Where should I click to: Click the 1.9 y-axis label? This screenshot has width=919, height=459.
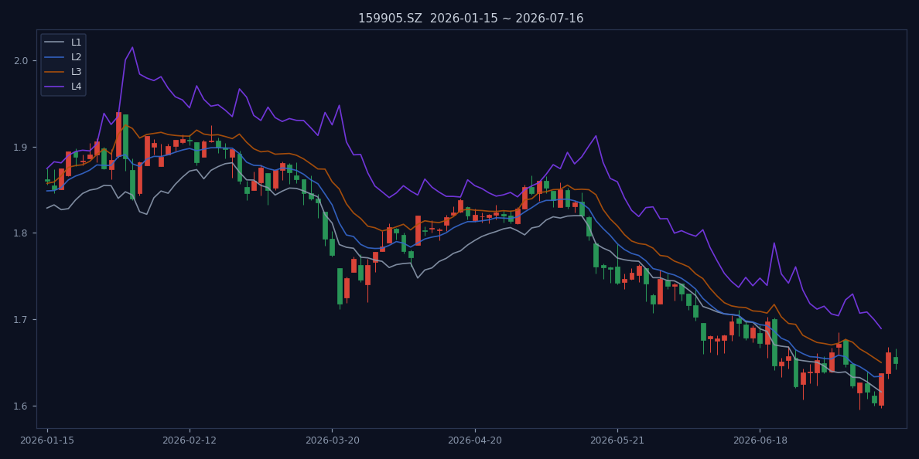point(21,147)
